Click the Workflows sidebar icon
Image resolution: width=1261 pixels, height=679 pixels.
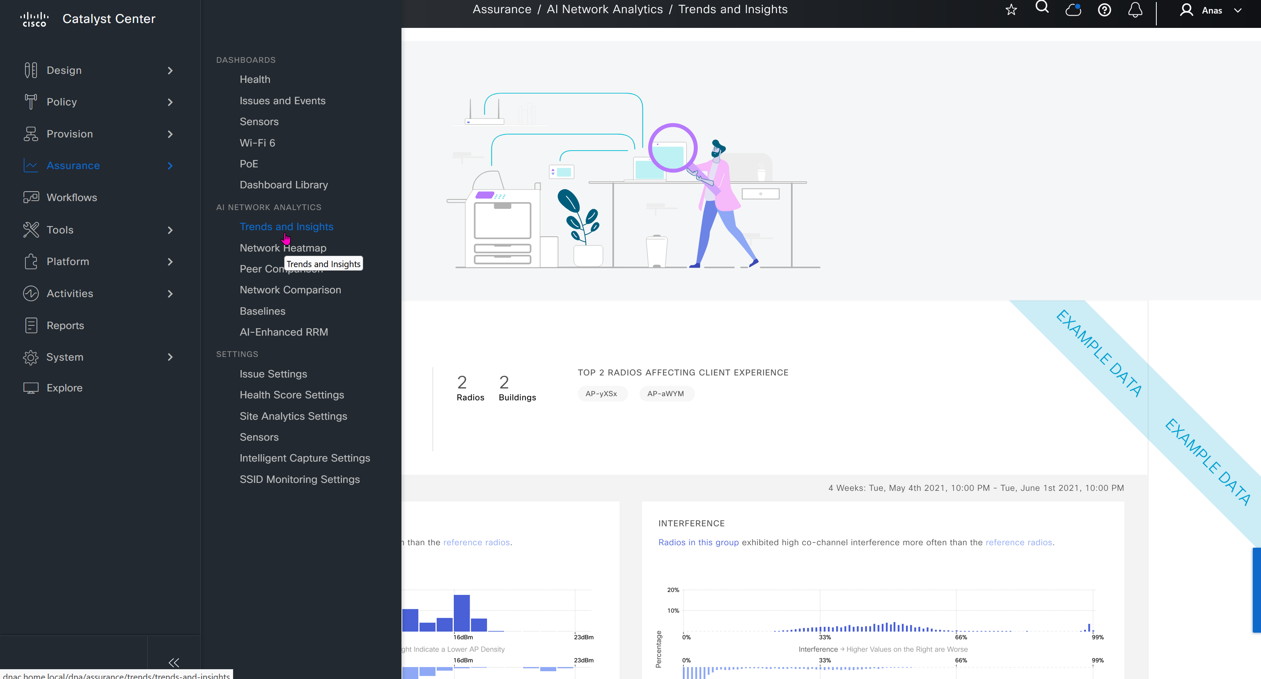click(31, 197)
